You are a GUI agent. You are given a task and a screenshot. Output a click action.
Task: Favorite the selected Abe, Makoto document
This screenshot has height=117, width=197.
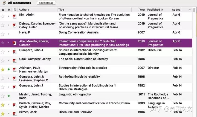coord(3,43)
